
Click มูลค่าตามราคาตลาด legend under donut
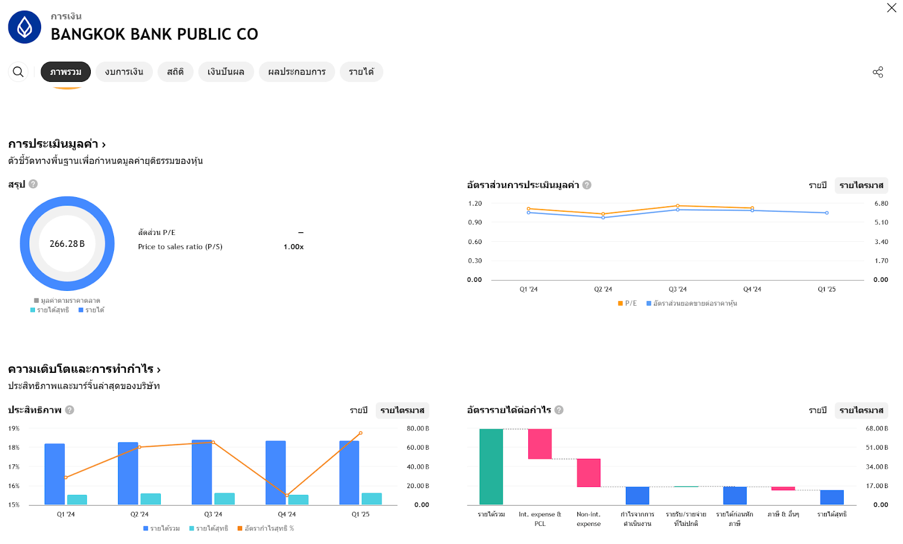[x=67, y=301]
